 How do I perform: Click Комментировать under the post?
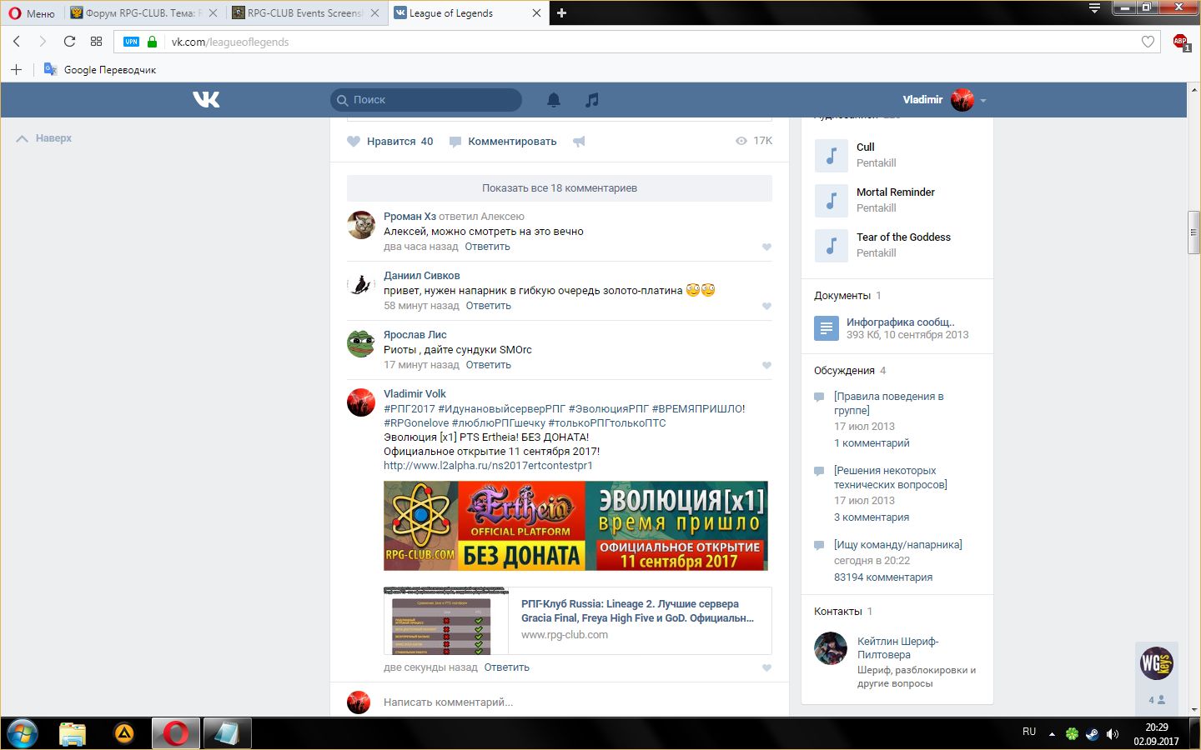tap(503, 142)
